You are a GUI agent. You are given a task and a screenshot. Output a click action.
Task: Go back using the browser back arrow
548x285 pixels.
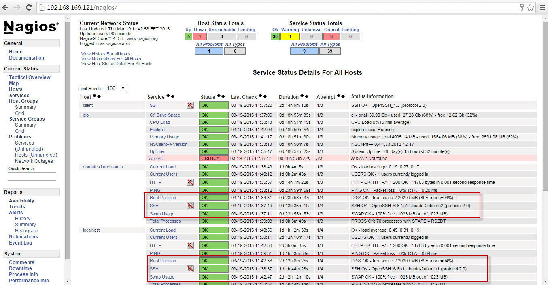point(6,7)
